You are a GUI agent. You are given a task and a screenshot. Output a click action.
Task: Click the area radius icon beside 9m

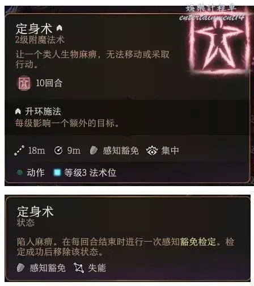click(58, 150)
